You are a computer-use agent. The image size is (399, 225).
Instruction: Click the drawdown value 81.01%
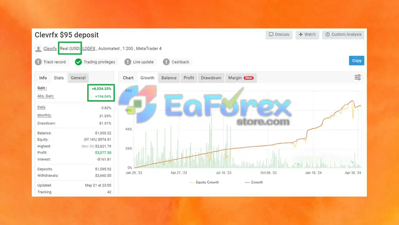point(105,123)
